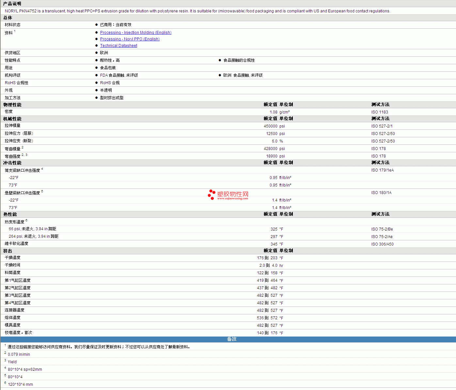Select Vicat softening value 345 °F
Screen dimensions: 456x390
click(x=277, y=244)
